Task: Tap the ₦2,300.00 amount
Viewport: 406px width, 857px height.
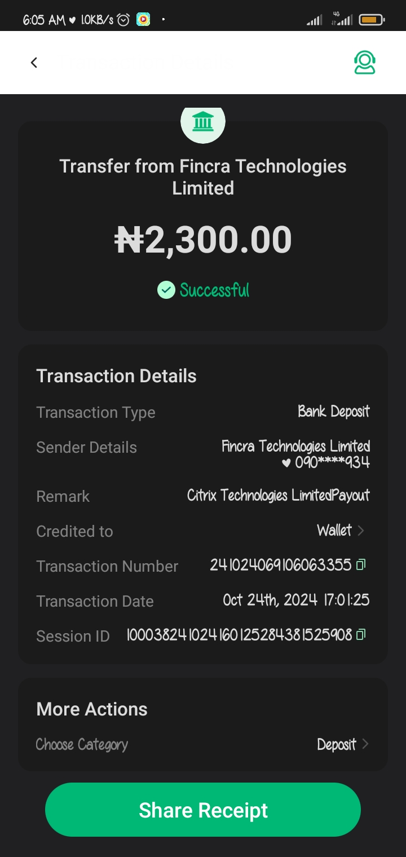Action: tap(203, 240)
